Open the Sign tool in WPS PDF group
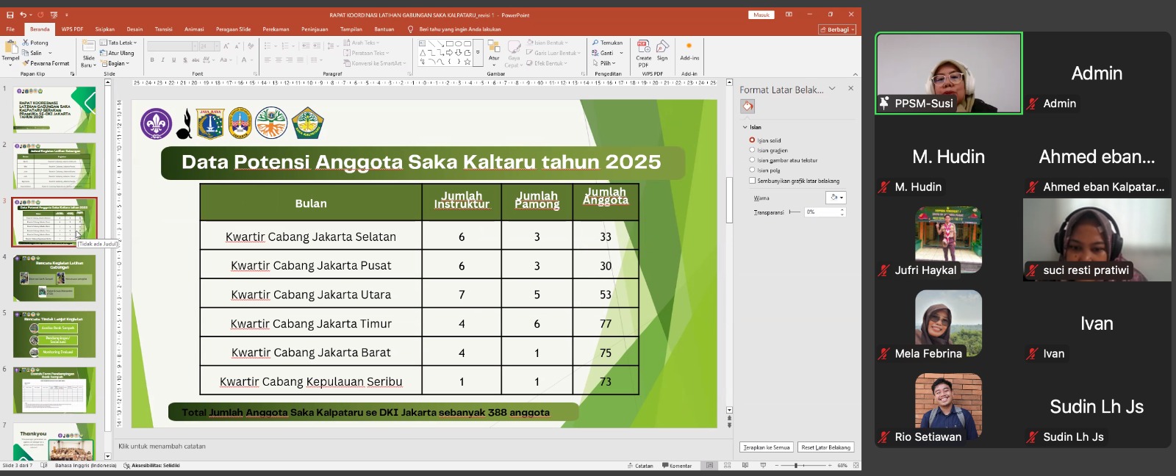 tap(662, 50)
